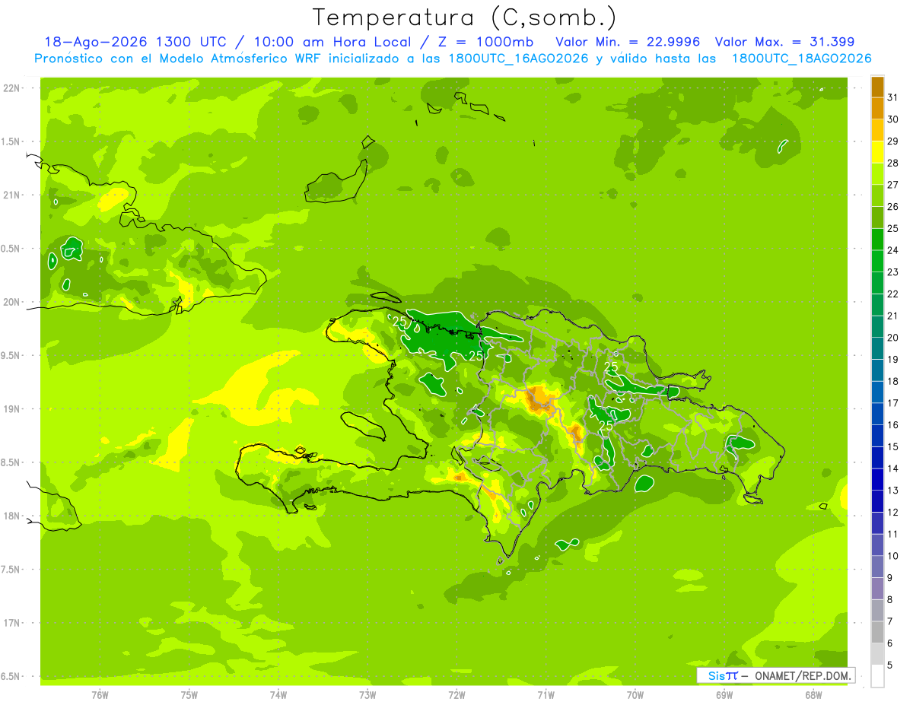Image resolution: width=913 pixels, height=705 pixels.
Task: Click the 20N latitude label
Action: pyautogui.click(x=11, y=303)
